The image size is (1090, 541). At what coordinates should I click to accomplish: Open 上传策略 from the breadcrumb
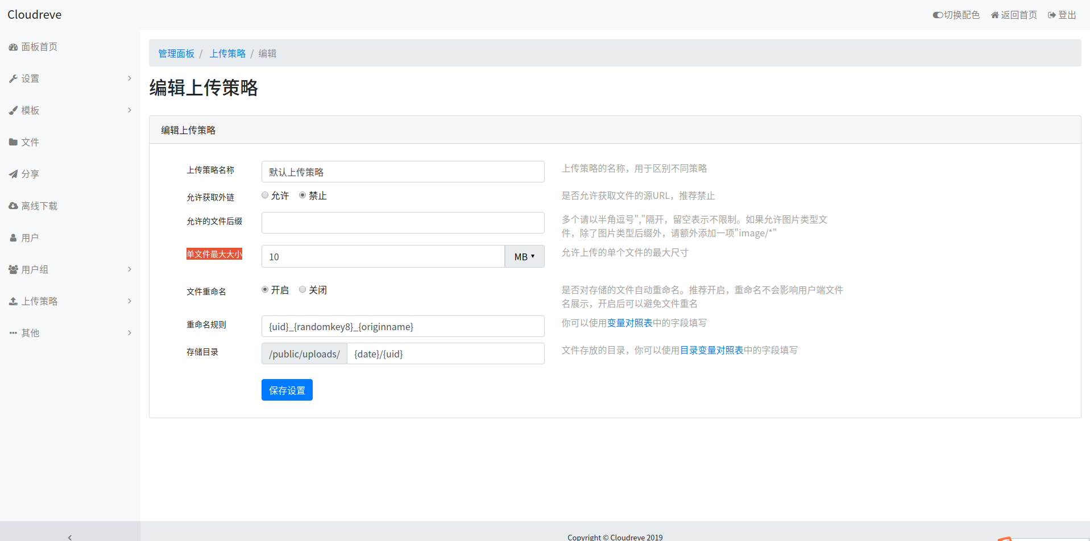(x=227, y=53)
